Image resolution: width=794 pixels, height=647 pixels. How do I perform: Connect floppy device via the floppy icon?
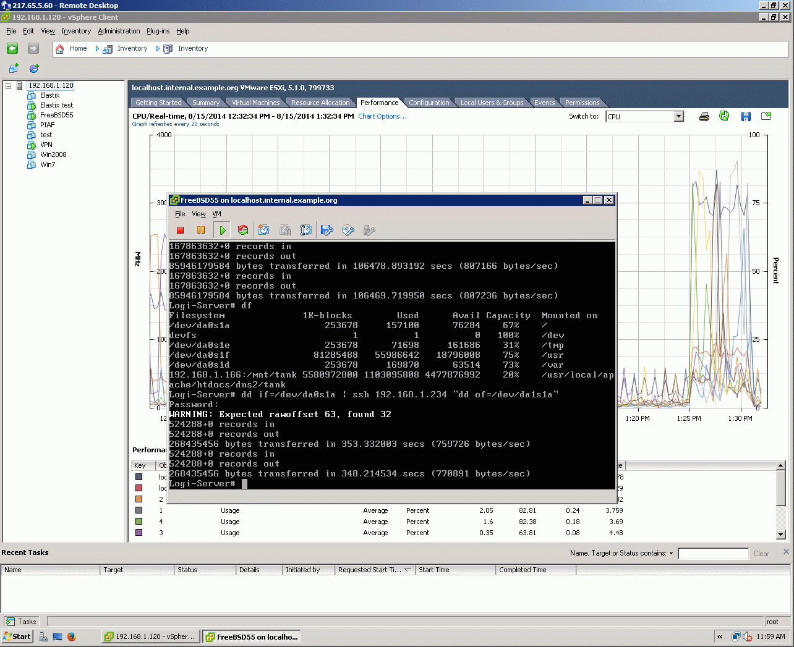tap(327, 230)
